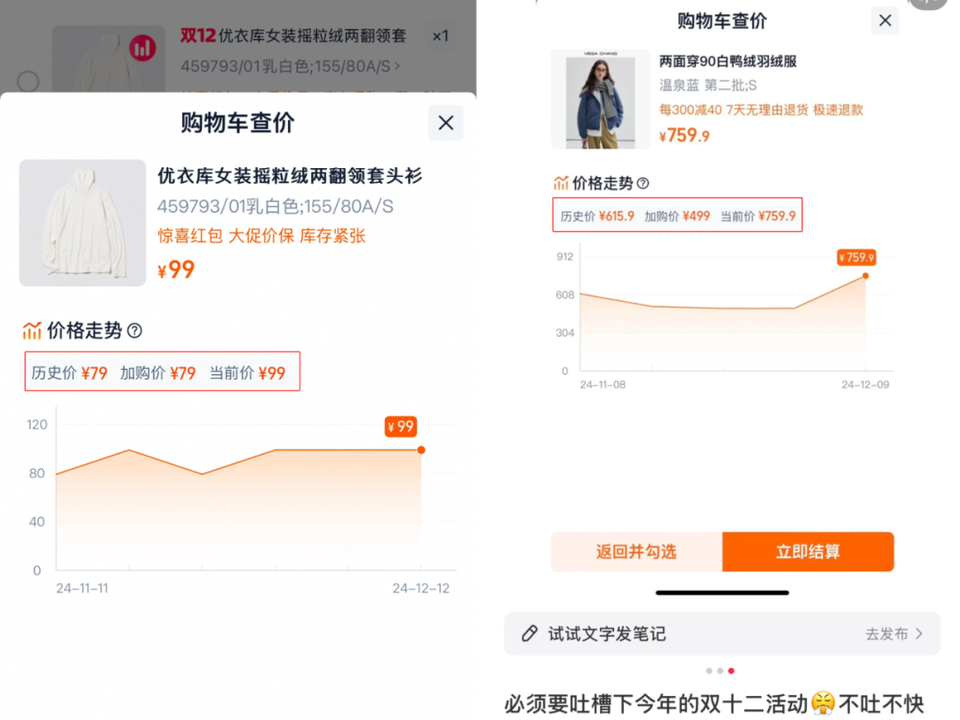Tap the 大促价保 tag
Screen dimensions: 960x720
[x=260, y=236]
